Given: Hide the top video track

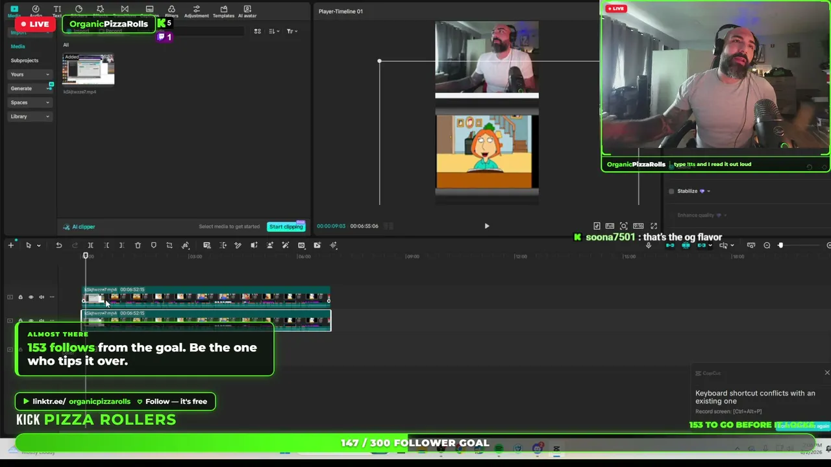Looking at the screenshot, I should click(31, 297).
